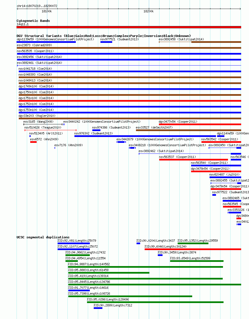Screen dimensions: 249x319
Task: Select nsv820487 (Ju2010) label
Action: click(x=224, y=175)
